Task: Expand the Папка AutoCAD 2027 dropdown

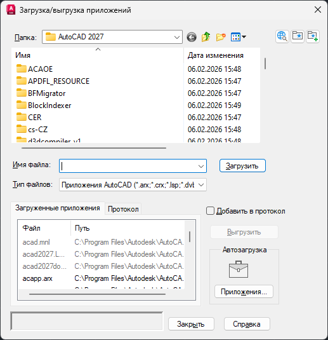Action: [112, 37]
